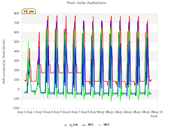The image size is (174, 130).
Task: Click the y-axis tick value 500
Action: coord(17,42)
